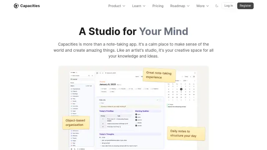Open the Learn dropdown menu
This screenshot has height=150, width=267.
[139, 6]
